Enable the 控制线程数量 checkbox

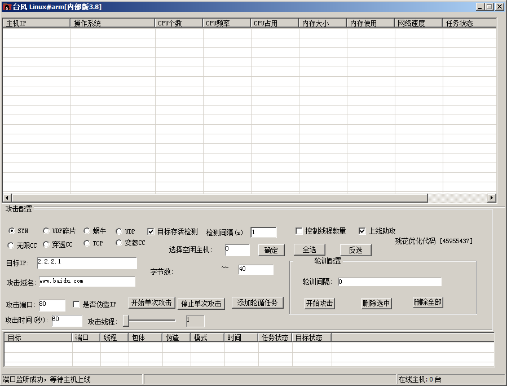(299, 231)
